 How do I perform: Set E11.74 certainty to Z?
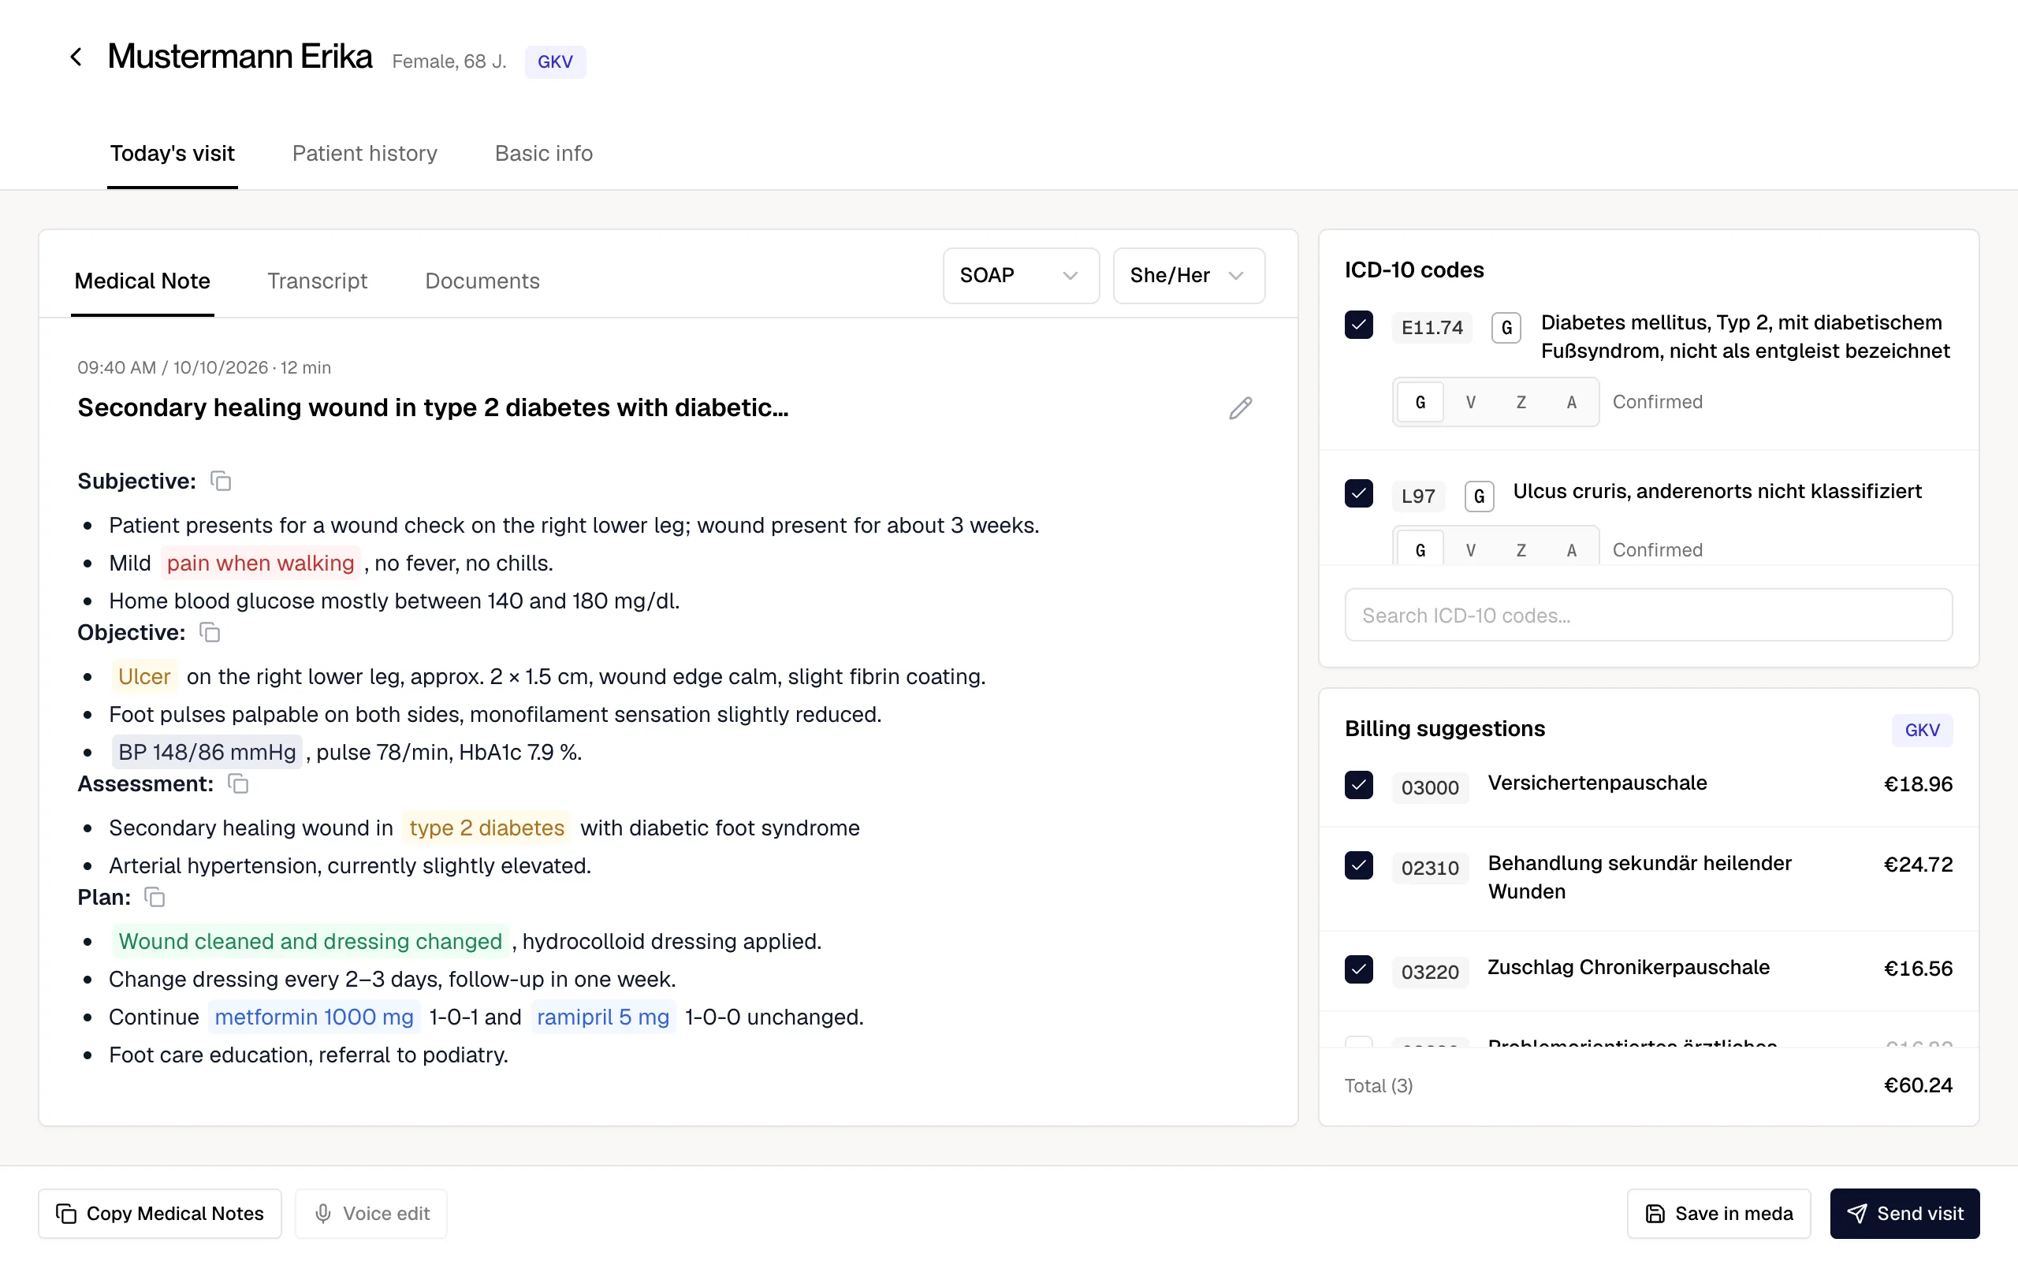tap(1521, 402)
